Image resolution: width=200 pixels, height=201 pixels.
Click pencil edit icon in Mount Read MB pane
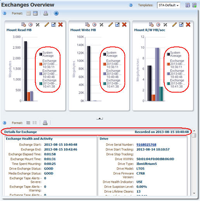point(47,24)
